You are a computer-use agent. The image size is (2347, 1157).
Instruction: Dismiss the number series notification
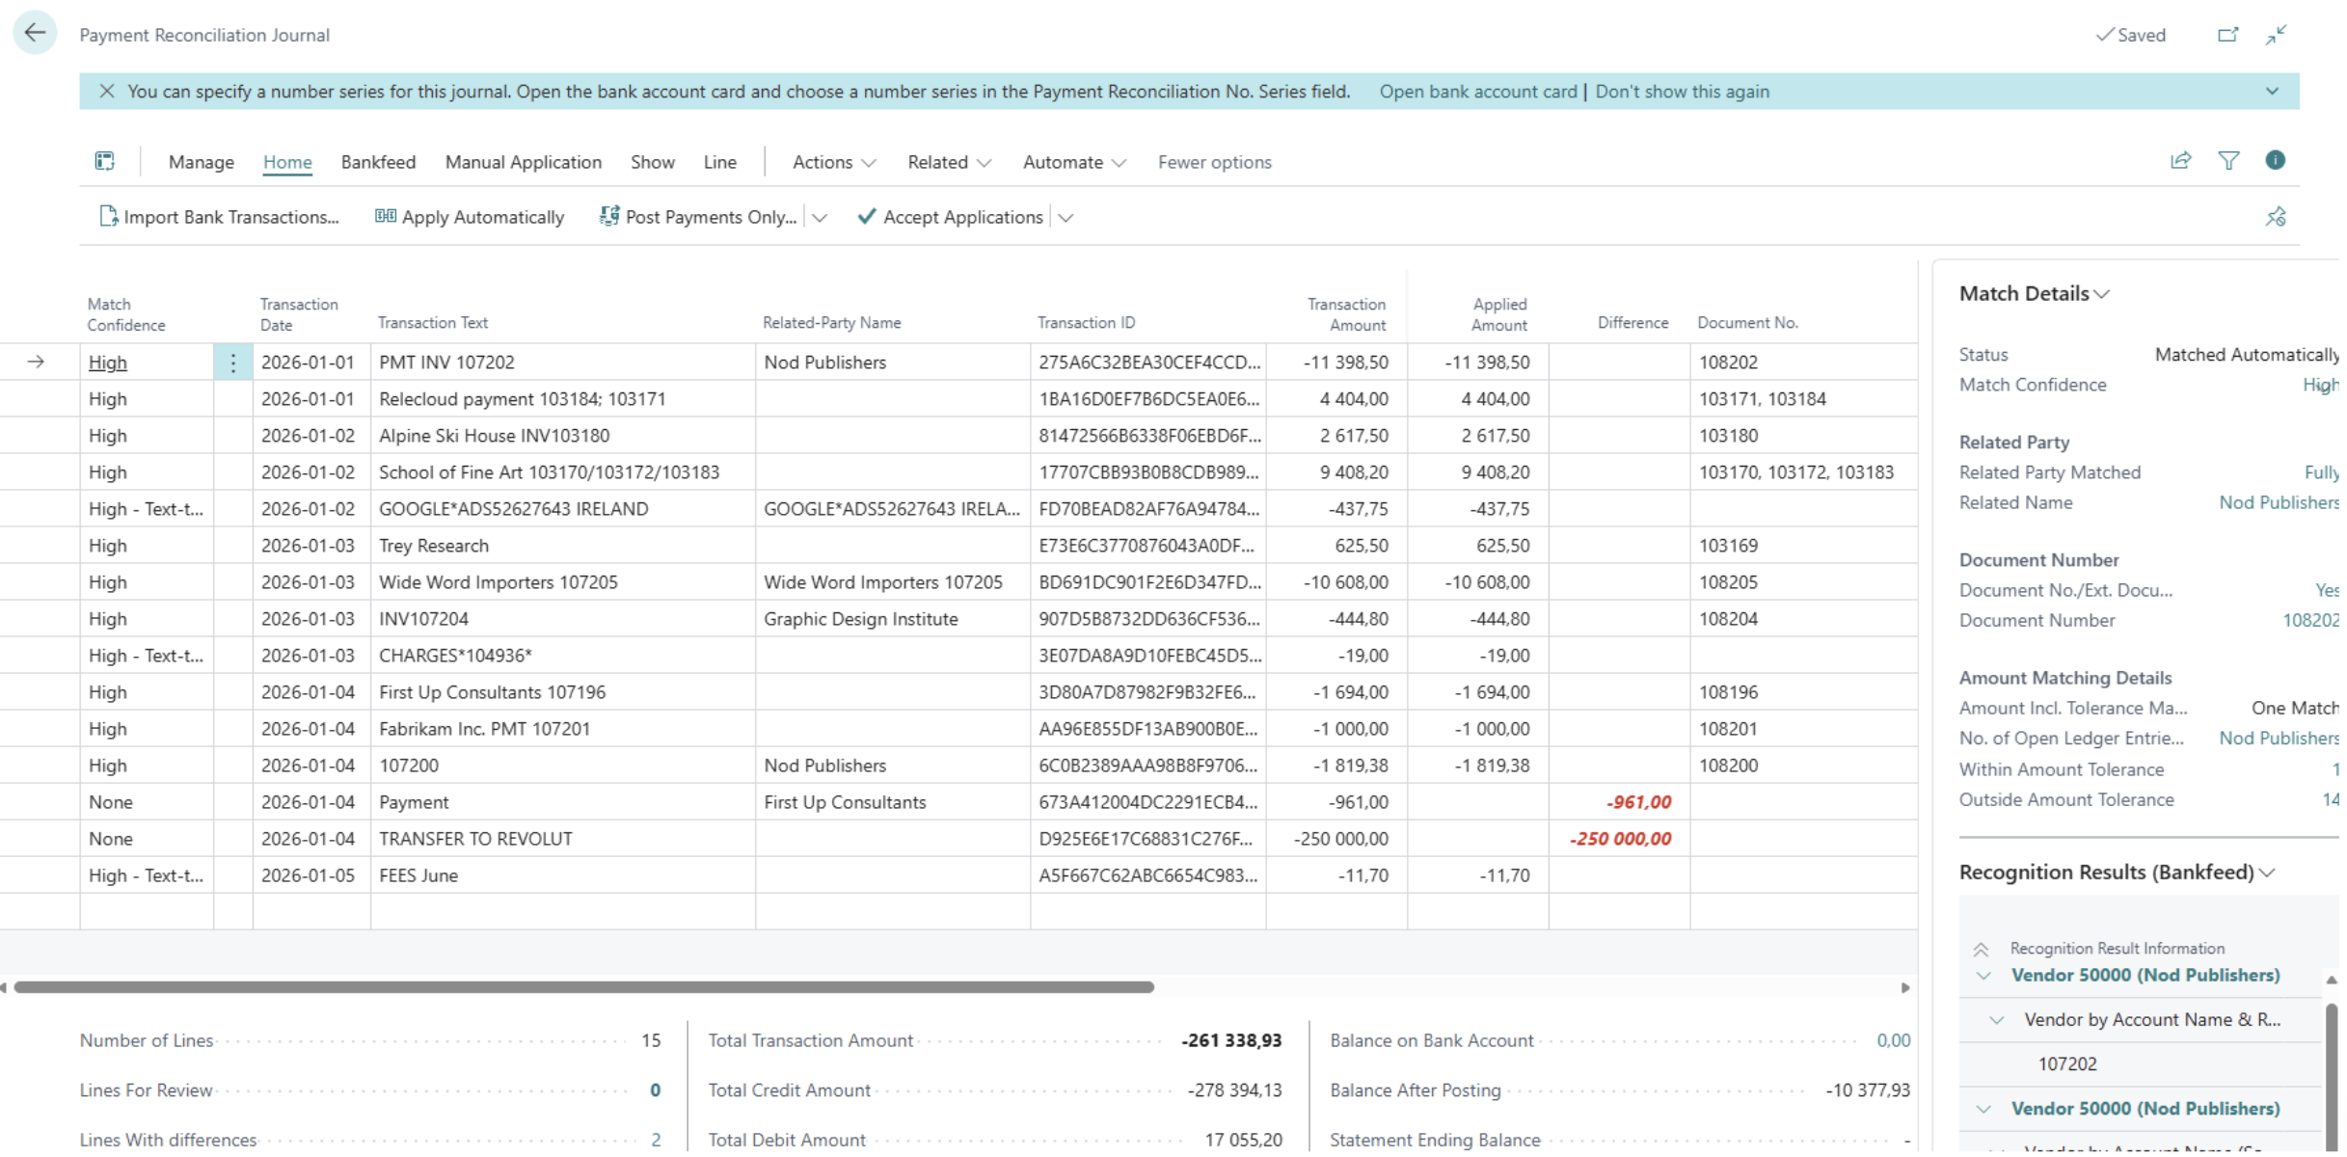pos(107,92)
